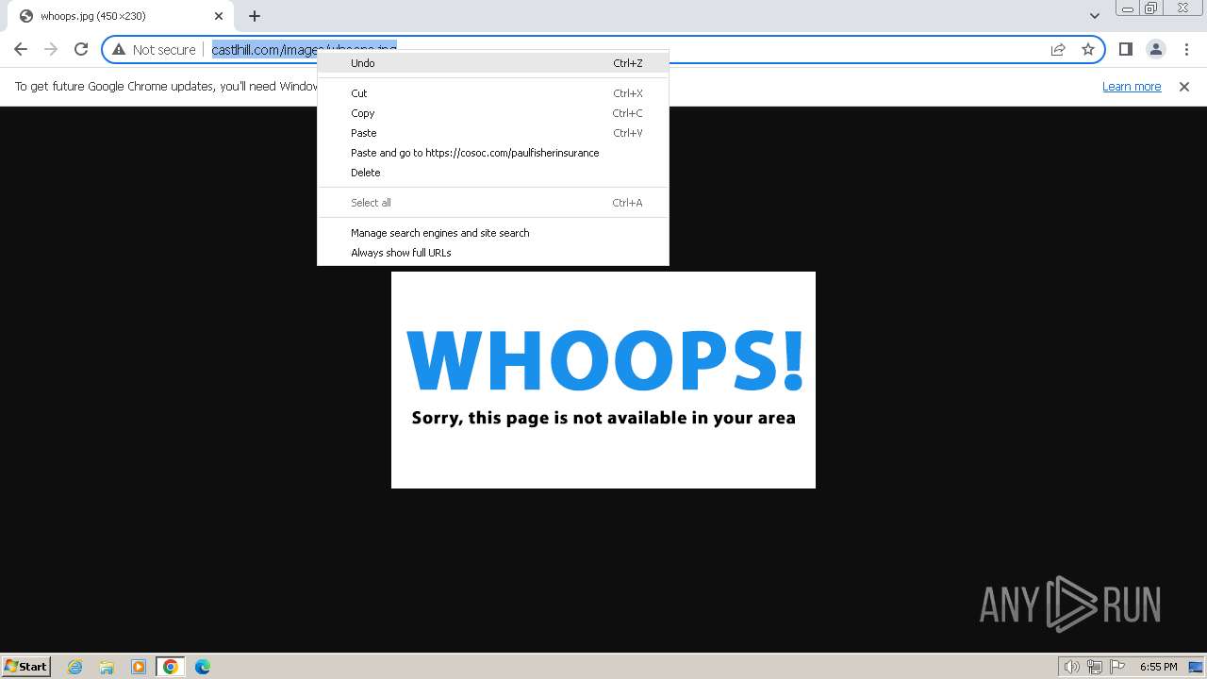The width and height of the screenshot is (1207, 679).
Task: Open the profile avatar icon
Action: pos(1156,49)
